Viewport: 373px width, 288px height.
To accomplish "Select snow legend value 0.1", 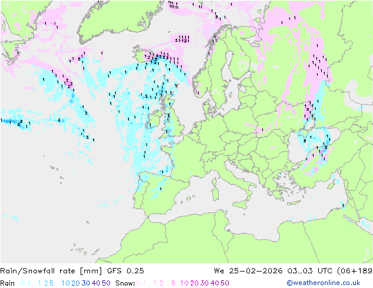I will pos(141,283).
